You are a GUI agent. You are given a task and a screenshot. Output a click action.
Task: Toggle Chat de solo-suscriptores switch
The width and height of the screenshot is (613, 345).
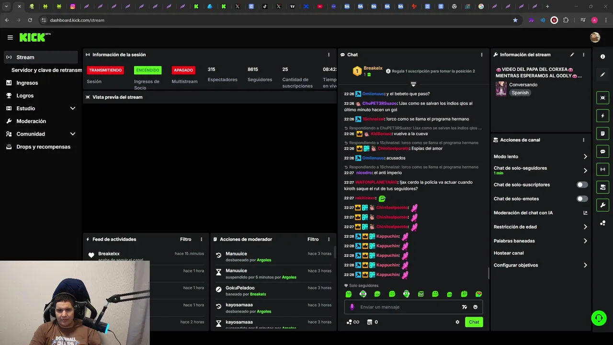coord(582,184)
